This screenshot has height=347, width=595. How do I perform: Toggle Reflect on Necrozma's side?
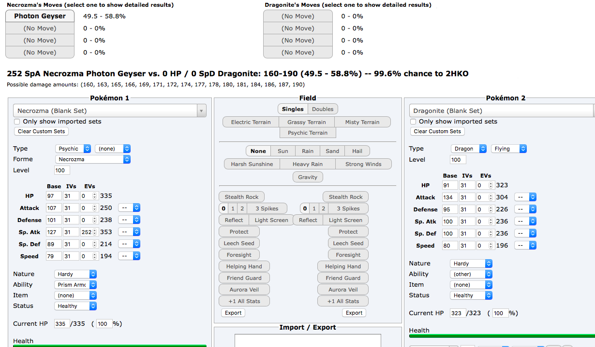pyautogui.click(x=234, y=220)
